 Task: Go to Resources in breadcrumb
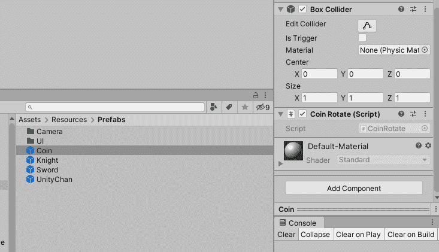[69, 120]
